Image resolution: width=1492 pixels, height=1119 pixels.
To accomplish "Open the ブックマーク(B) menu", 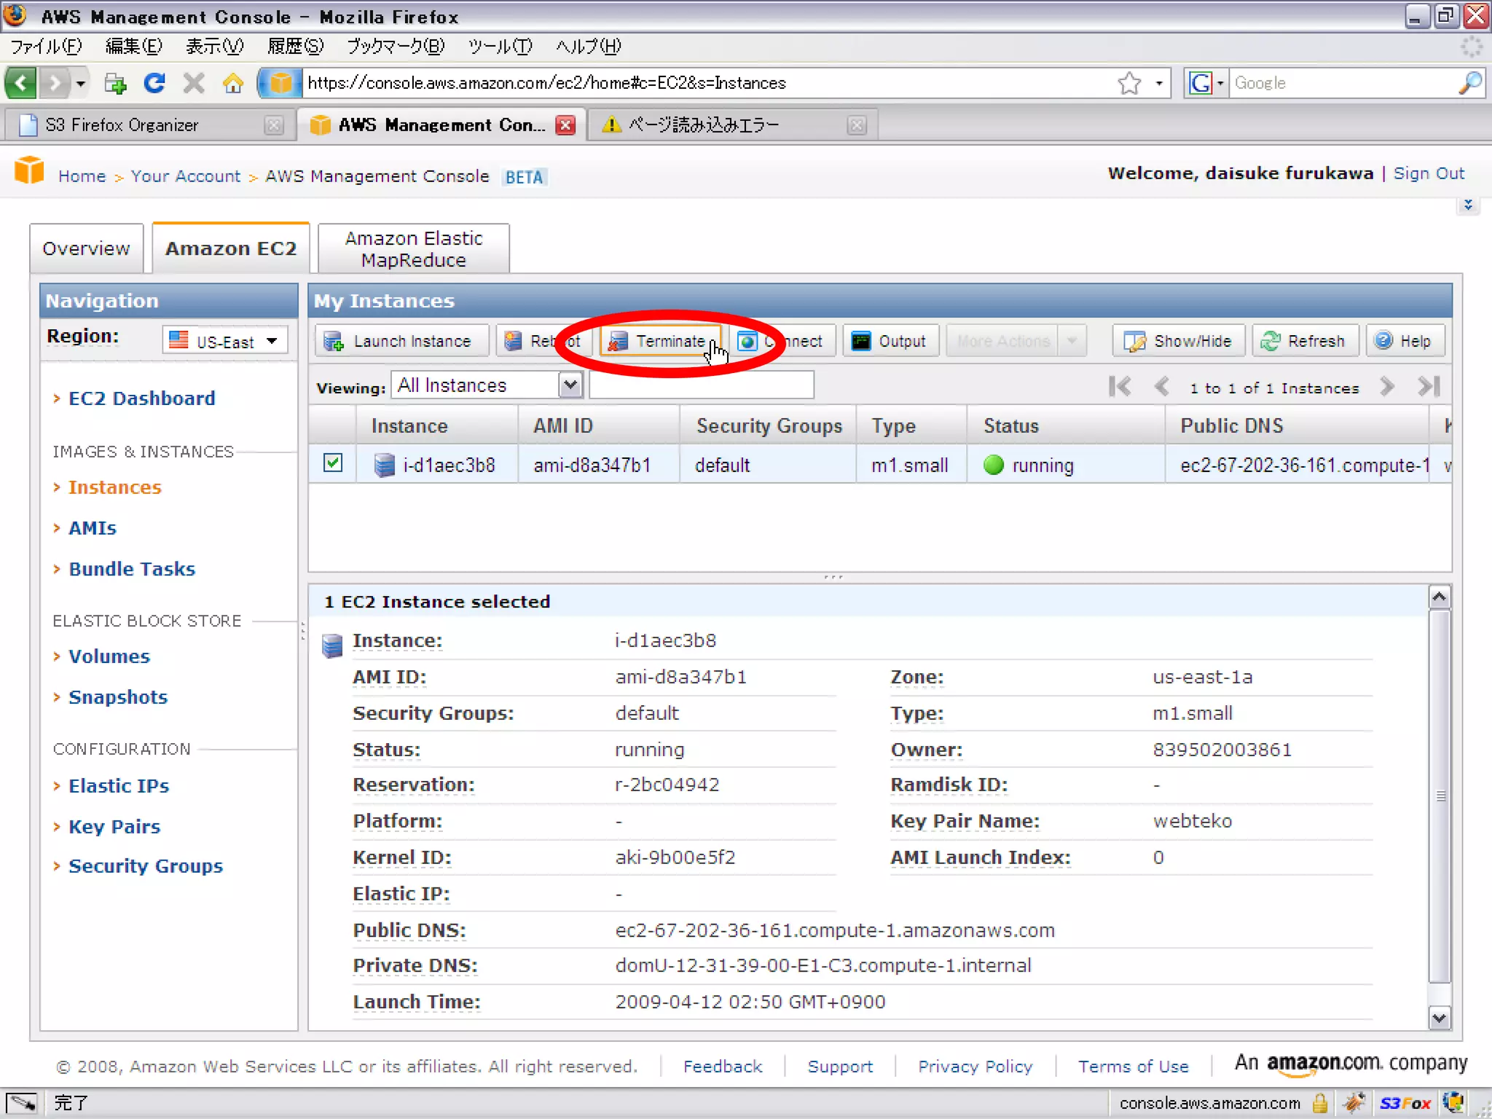I will coord(396,47).
